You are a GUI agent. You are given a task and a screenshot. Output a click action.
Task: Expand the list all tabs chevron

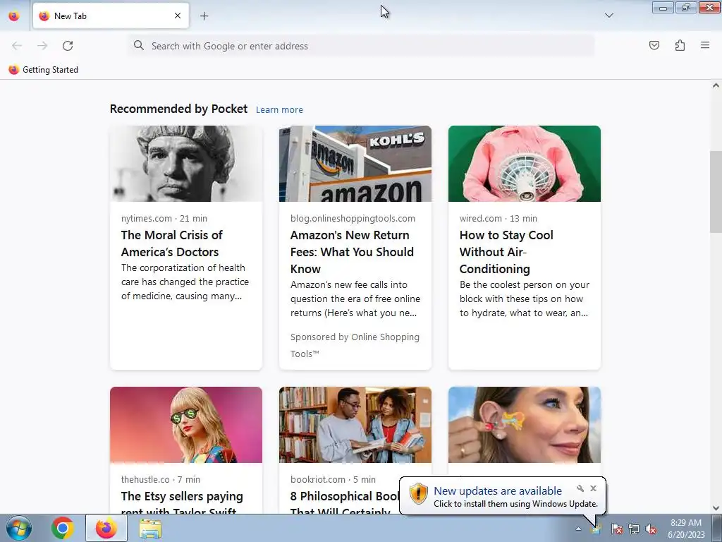pyautogui.click(x=608, y=16)
